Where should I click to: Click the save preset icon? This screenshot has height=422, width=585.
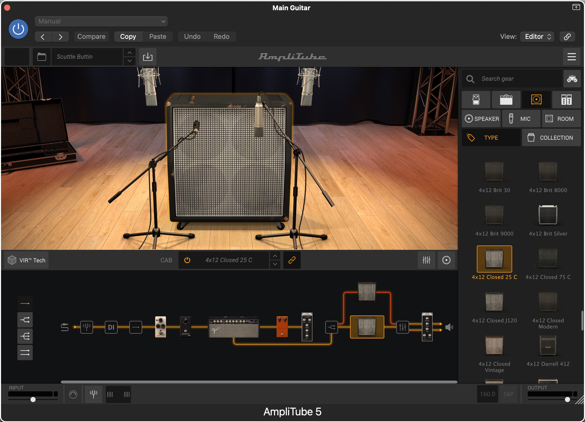point(148,57)
